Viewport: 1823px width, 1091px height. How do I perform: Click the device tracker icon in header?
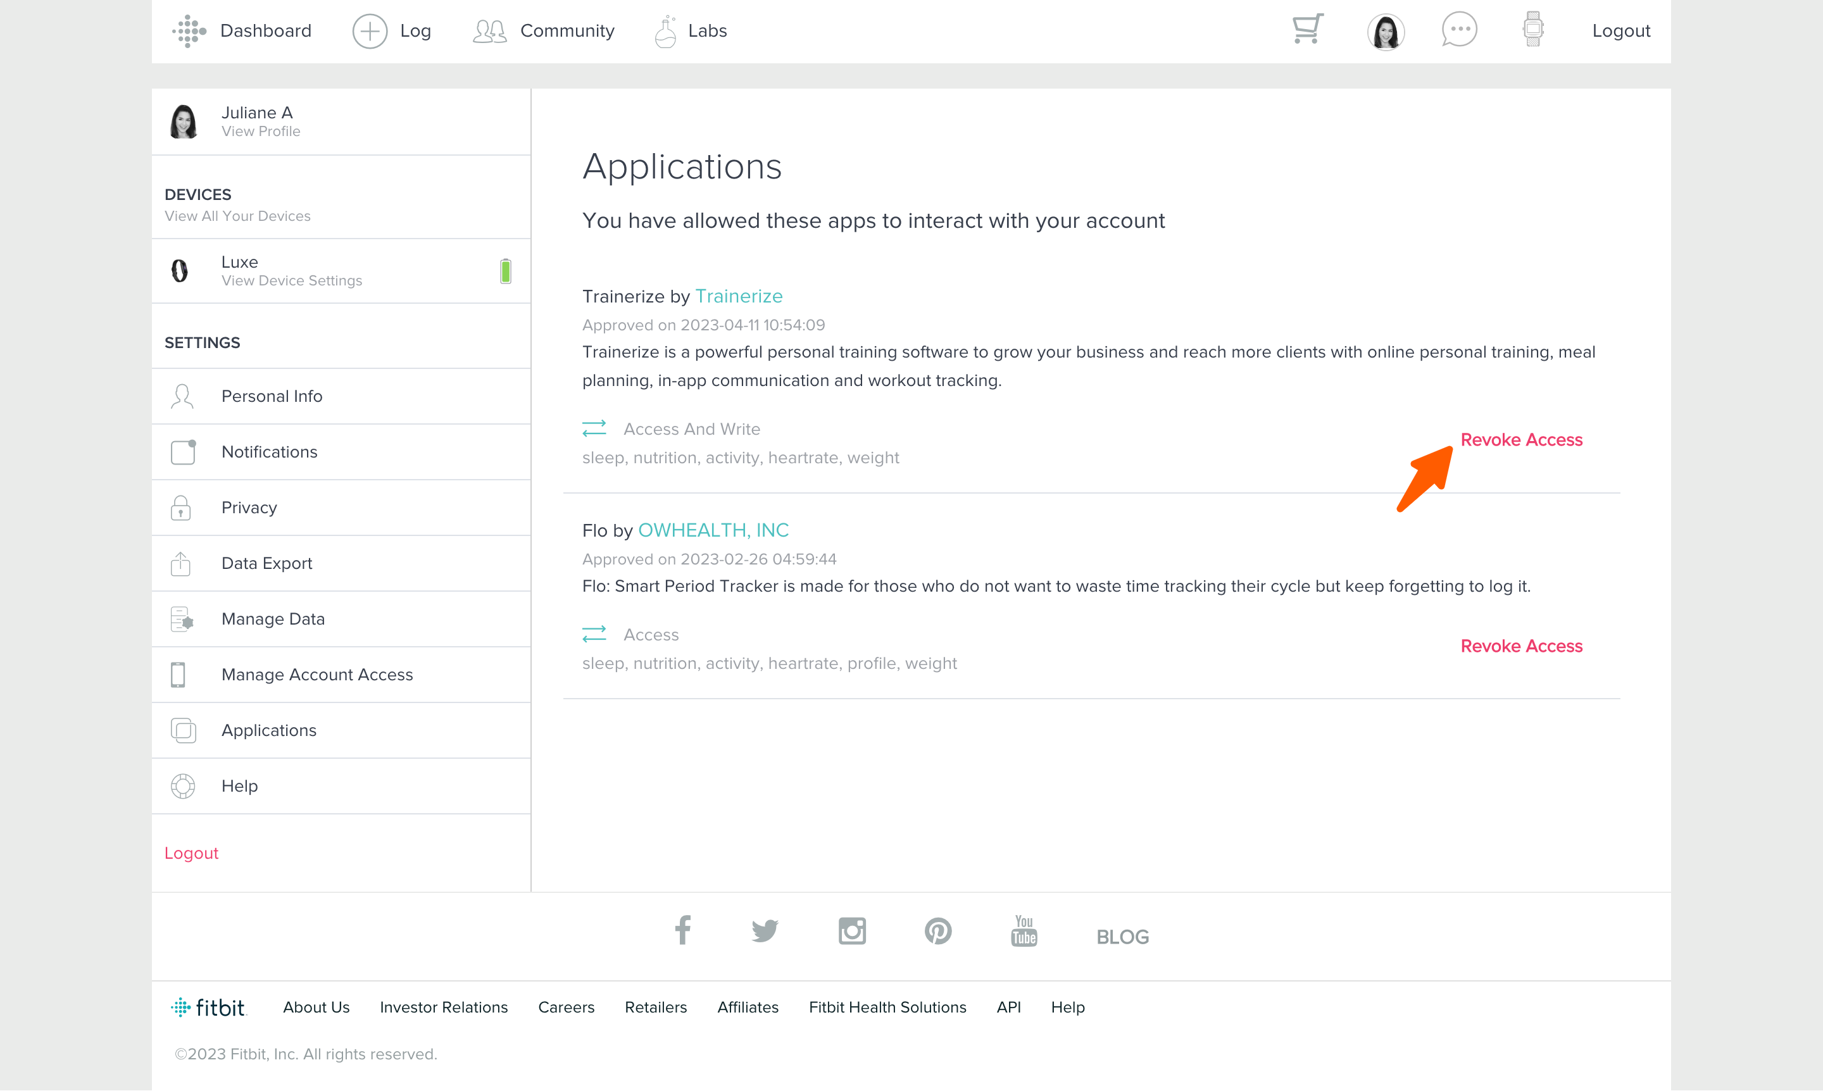click(x=1533, y=29)
